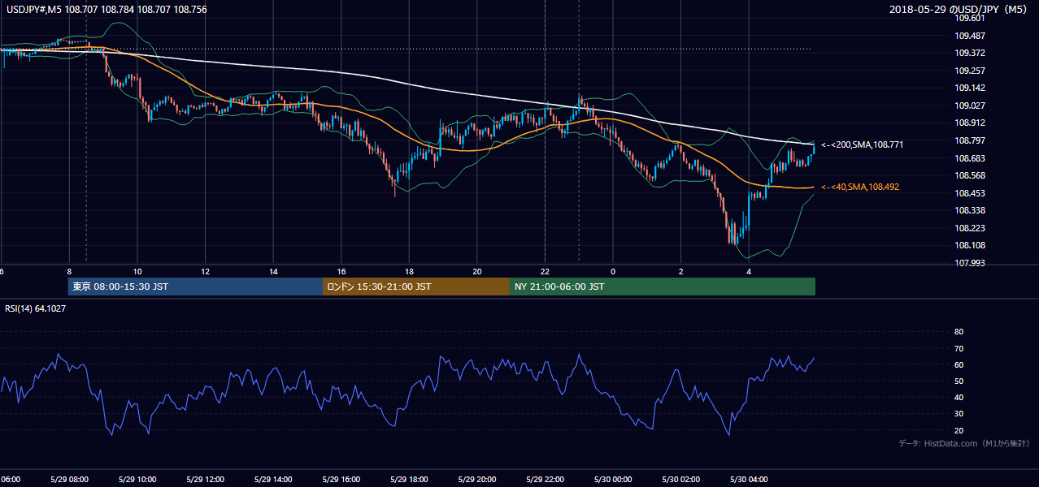
Task: Click the 108.223 price axis label
Action: pos(969,228)
